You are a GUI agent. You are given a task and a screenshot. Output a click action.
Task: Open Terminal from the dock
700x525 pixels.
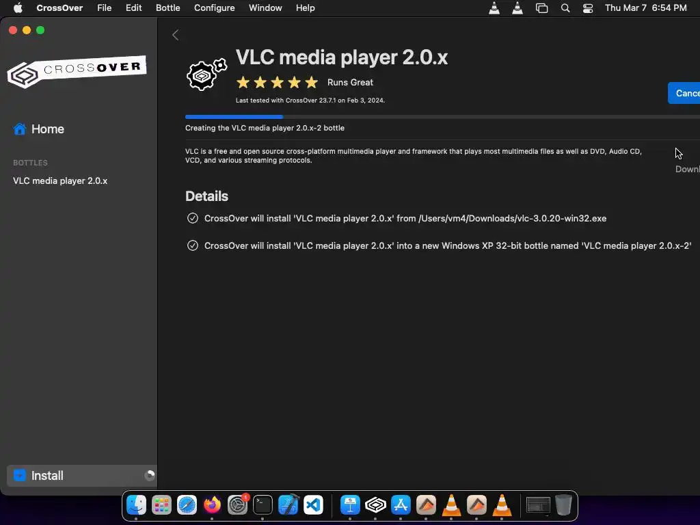[x=262, y=505]
